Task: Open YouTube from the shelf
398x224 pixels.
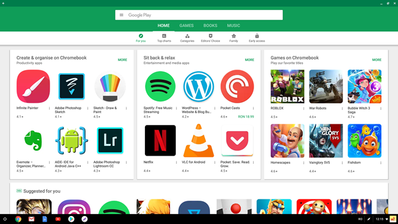Action: pos(58,219)
